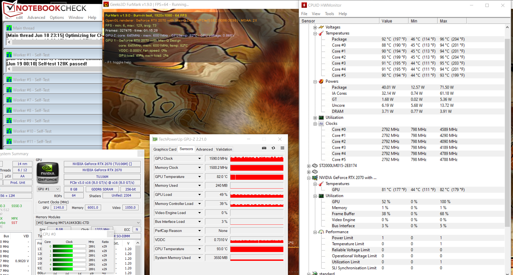Collapse the Performance node in HWMonitor
This screenshot has width=513, height=275.
click(315, 232)
